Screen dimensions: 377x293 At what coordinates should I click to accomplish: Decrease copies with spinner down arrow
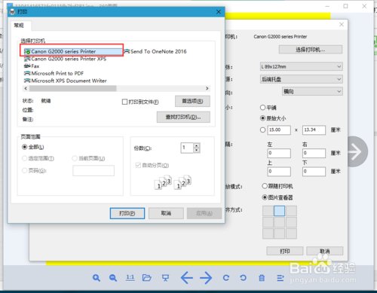(x=197, y=150)
